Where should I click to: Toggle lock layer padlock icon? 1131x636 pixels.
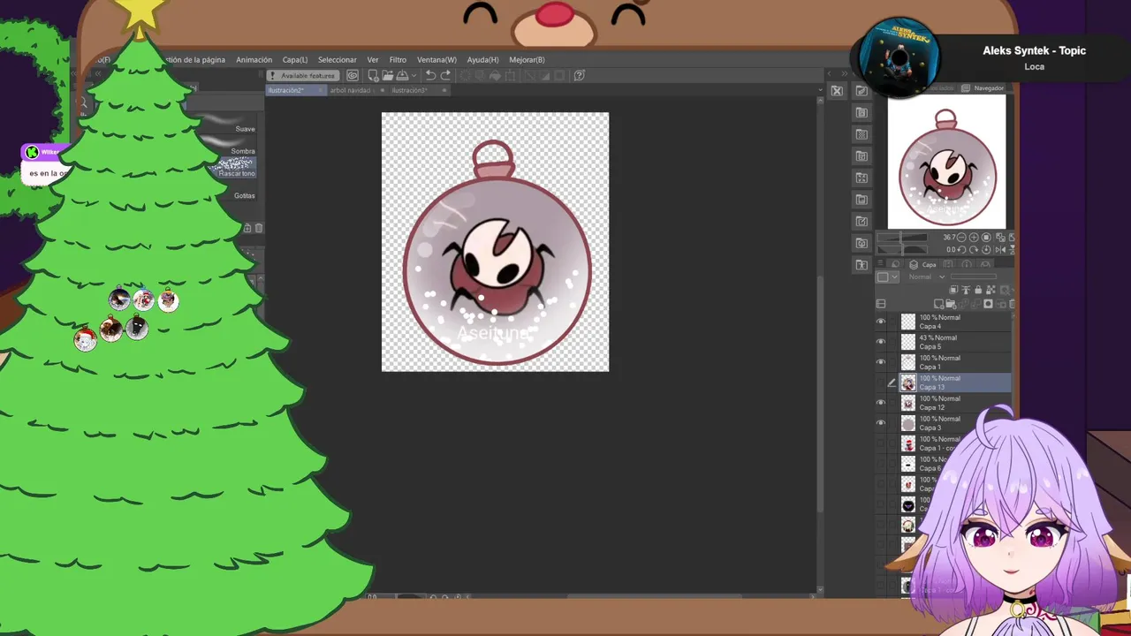click(x=978, y=290)
